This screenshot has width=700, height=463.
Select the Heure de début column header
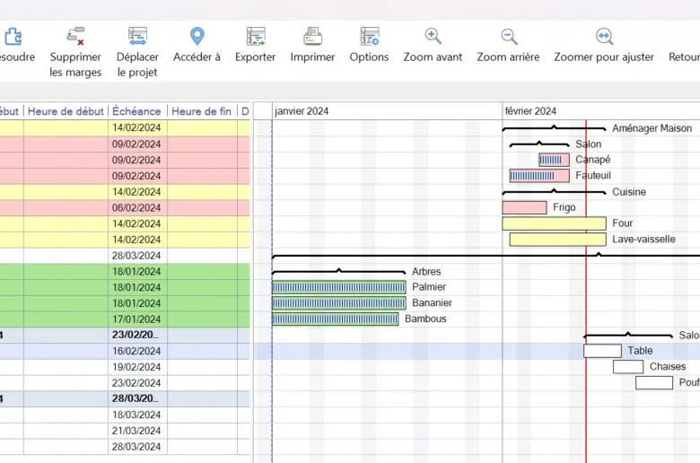coord(66,111)
